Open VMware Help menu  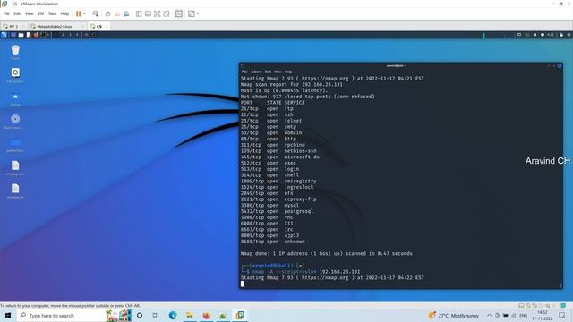coord(64,13)
